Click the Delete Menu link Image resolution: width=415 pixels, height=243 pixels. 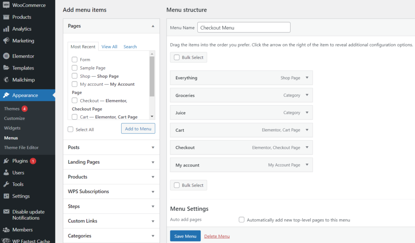[x=217, y=236]
